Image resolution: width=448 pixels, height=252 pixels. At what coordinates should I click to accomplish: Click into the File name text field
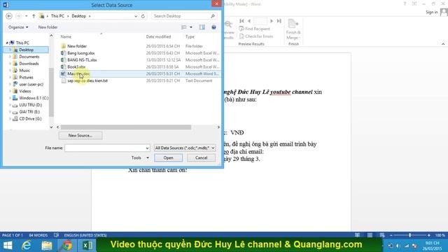105,148
